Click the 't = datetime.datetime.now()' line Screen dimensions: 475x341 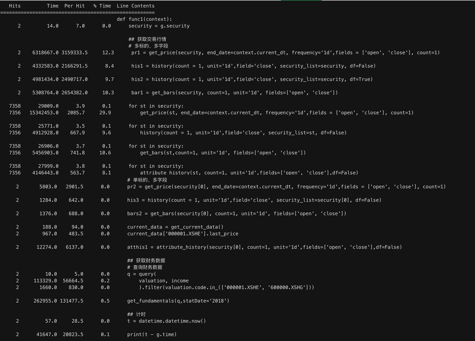click(x=166, y=321)
